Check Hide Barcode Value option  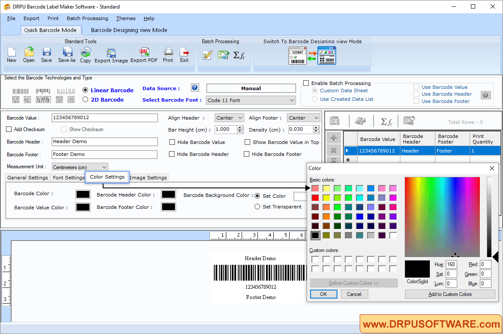pos(172,142)
